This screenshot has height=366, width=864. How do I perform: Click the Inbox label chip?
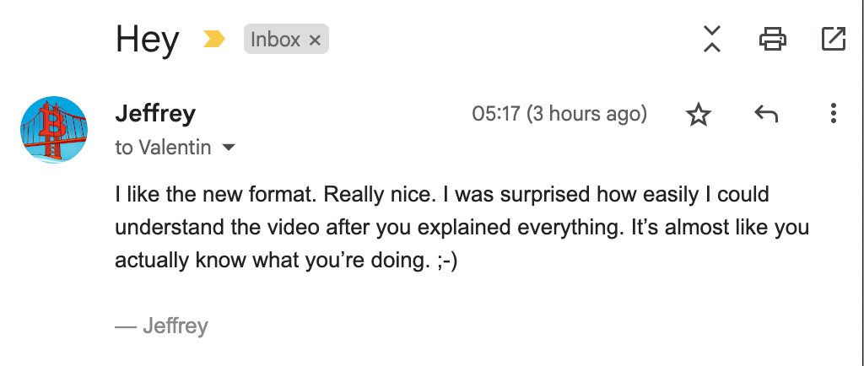(275, 40)
